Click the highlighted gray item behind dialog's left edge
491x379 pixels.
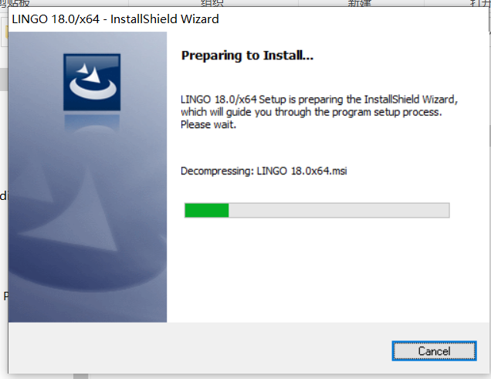tap(3, 80)
